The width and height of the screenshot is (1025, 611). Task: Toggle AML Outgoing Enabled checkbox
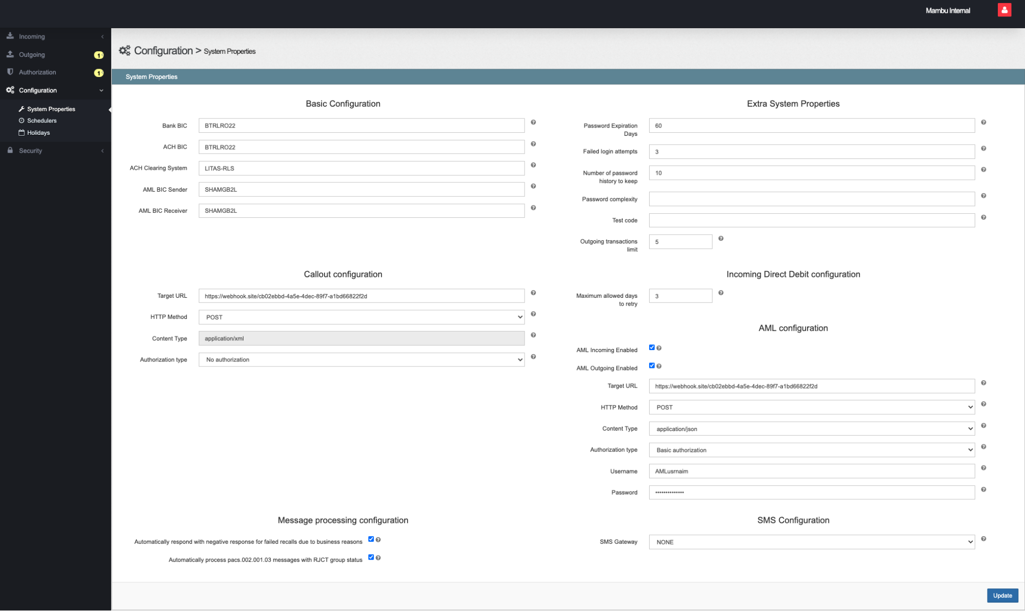coord(652,365)
